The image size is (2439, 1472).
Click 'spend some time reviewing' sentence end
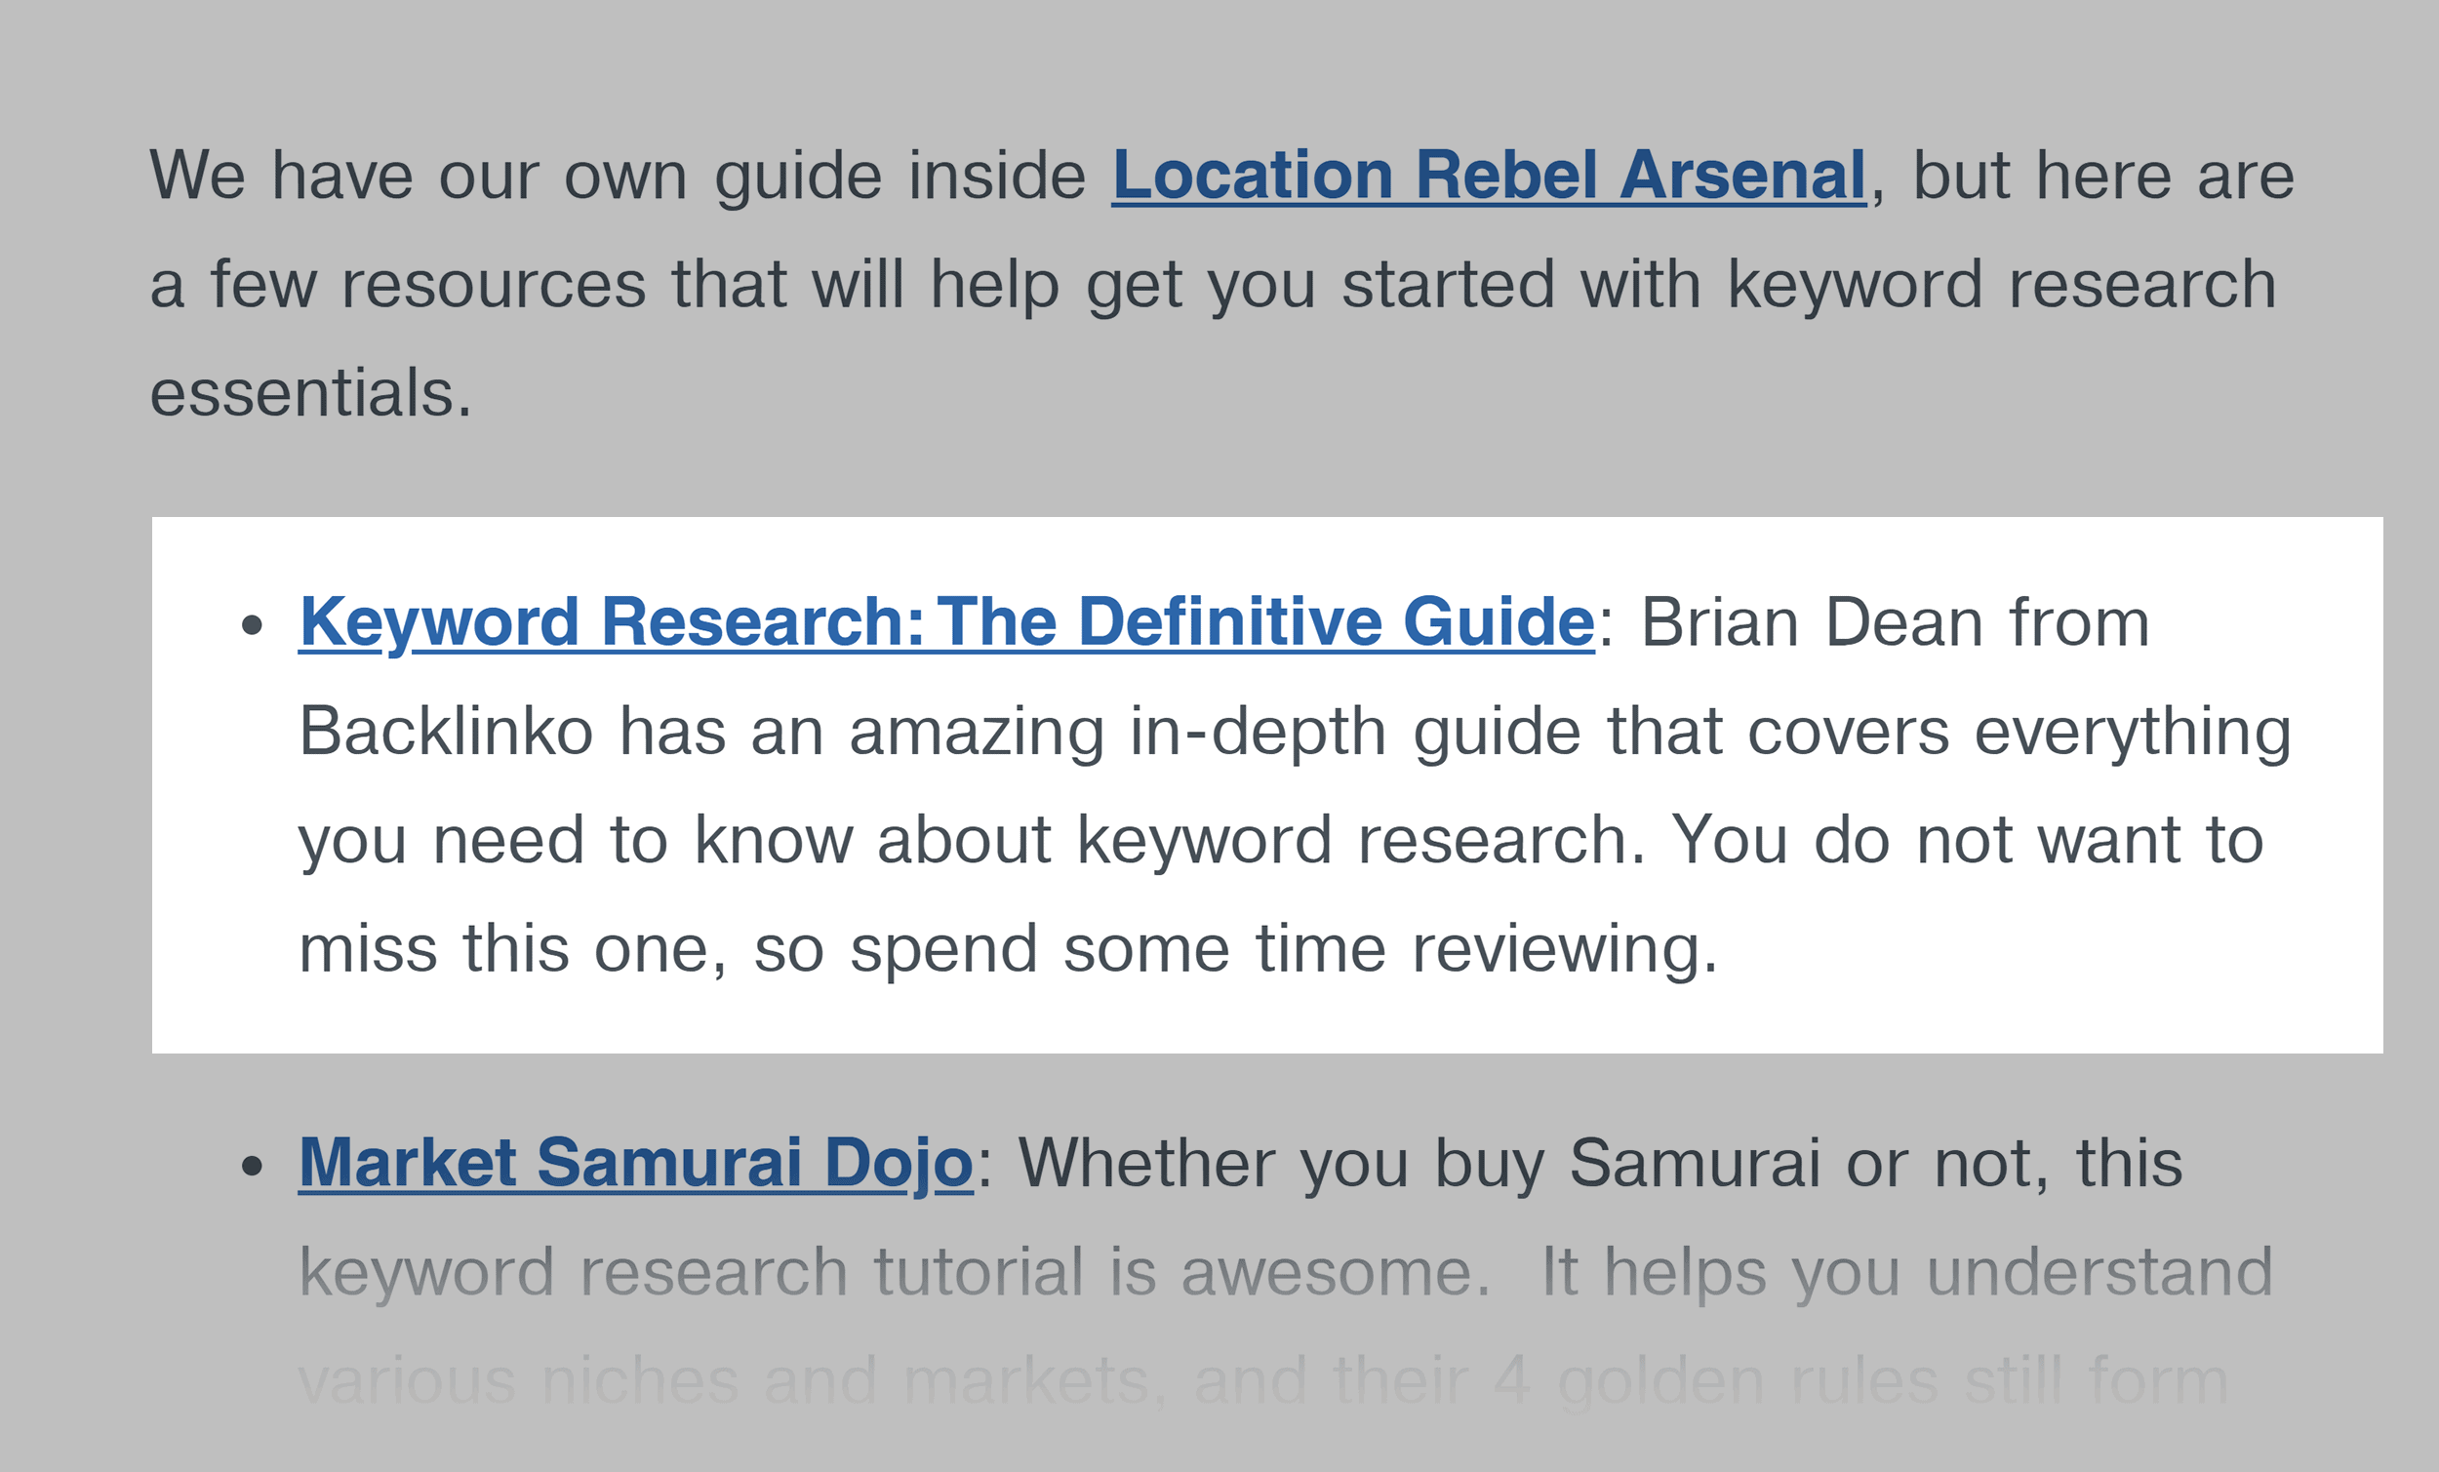1284,949
